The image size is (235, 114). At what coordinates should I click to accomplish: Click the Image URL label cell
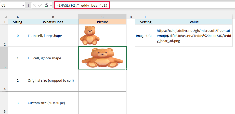[146, 35]
